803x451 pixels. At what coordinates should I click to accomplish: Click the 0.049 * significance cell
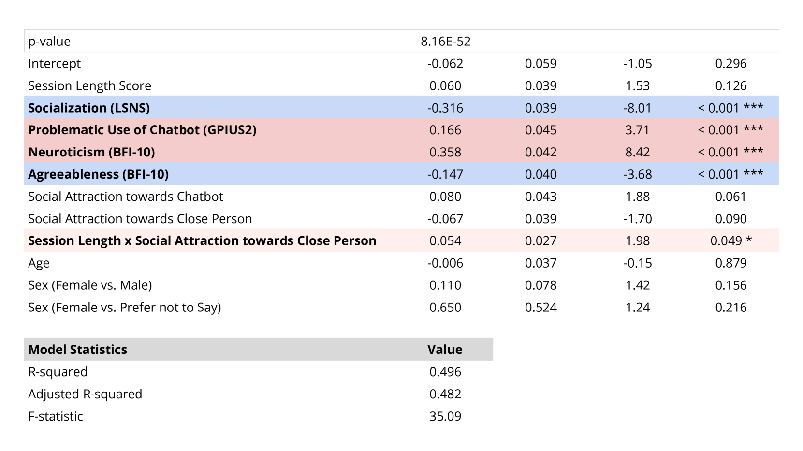click(x=730, y=241)
